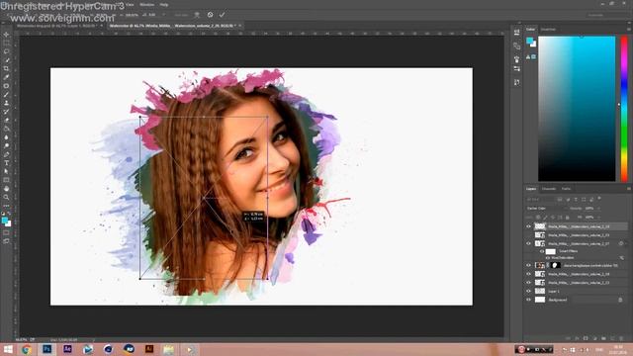The image size is (633, 356).
Task: Select the Eraser tool
Action: pos(7,120)
